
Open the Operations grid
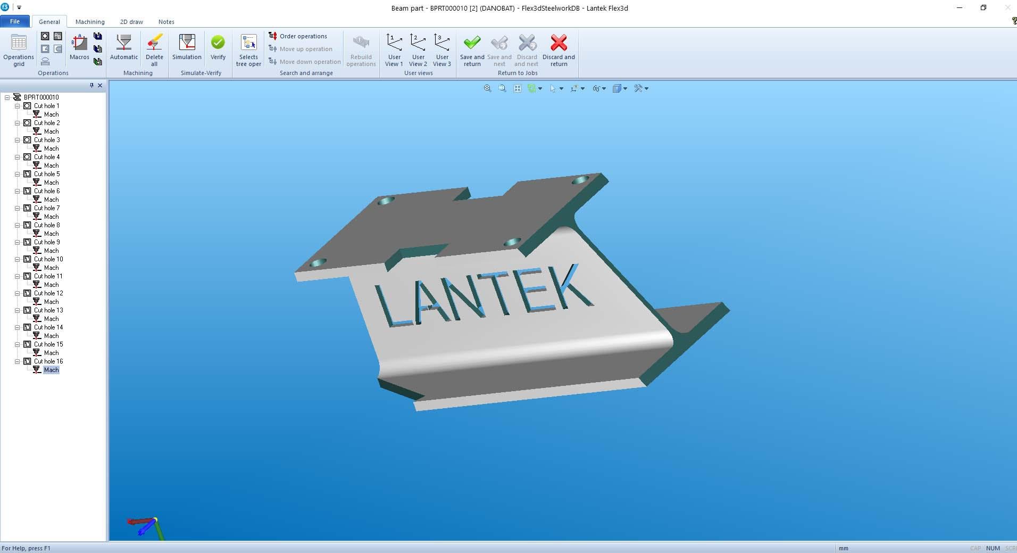(19, 51)
